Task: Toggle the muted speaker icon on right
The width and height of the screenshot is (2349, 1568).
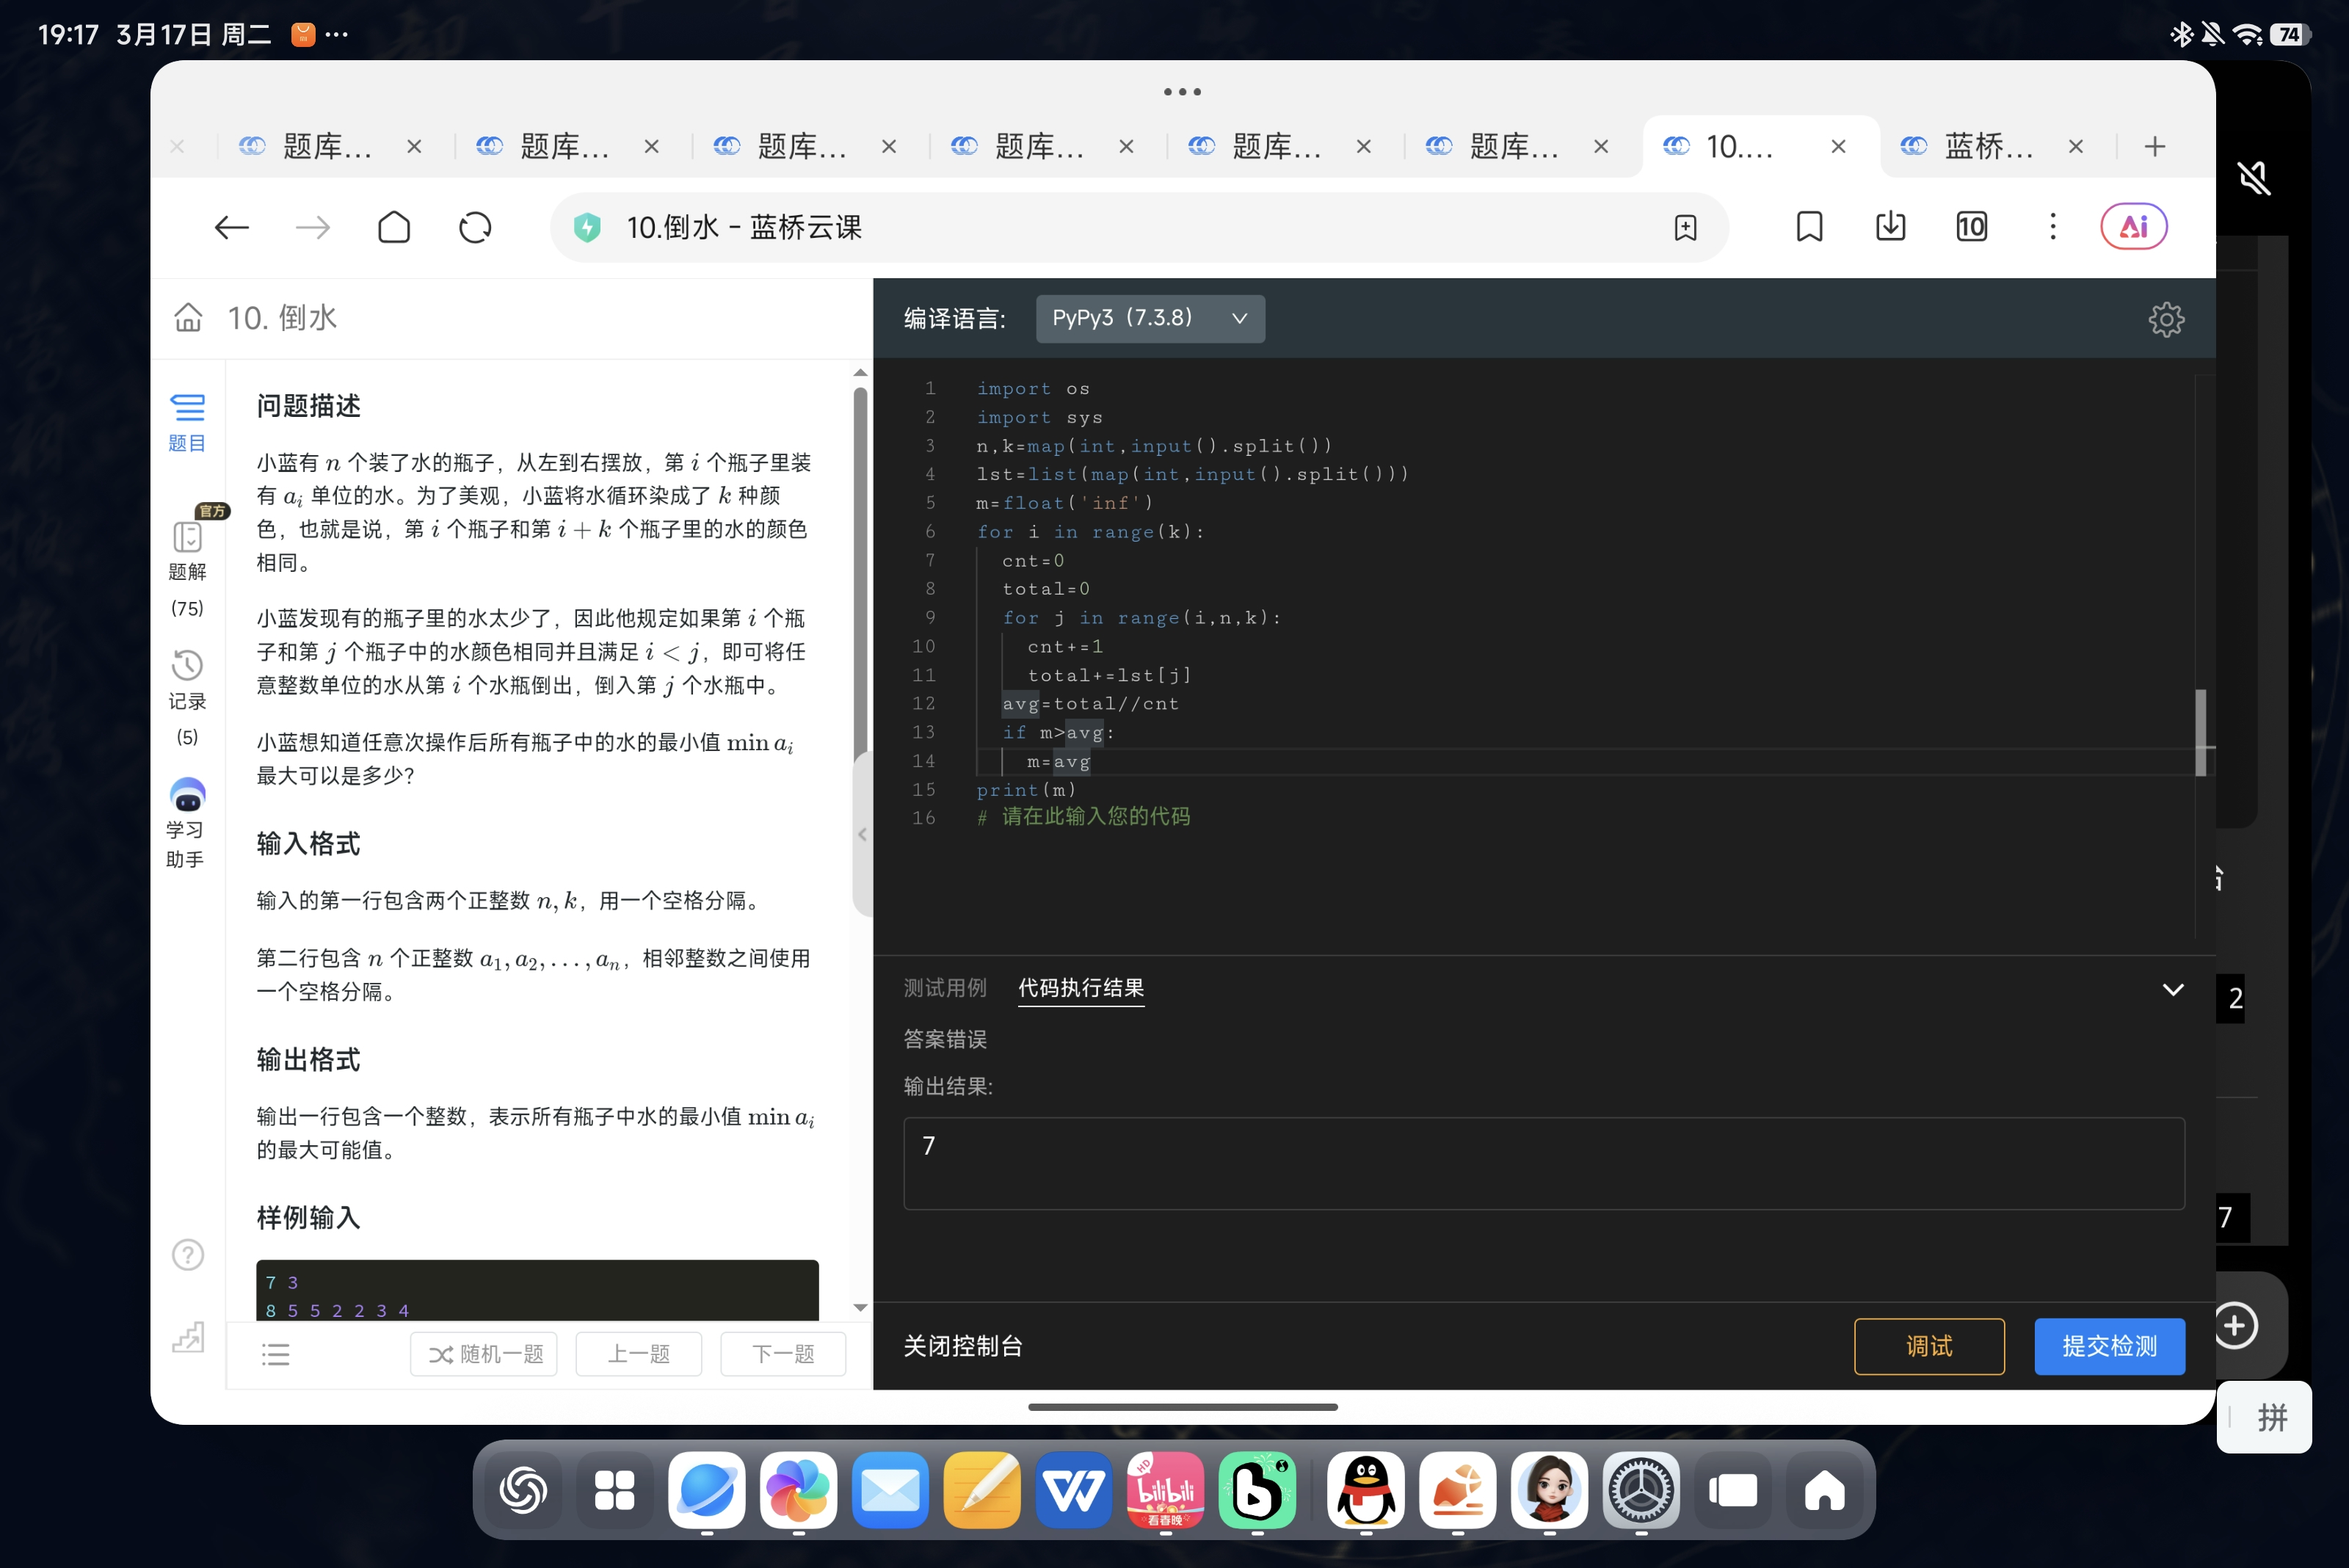Action: point(2253,179)
